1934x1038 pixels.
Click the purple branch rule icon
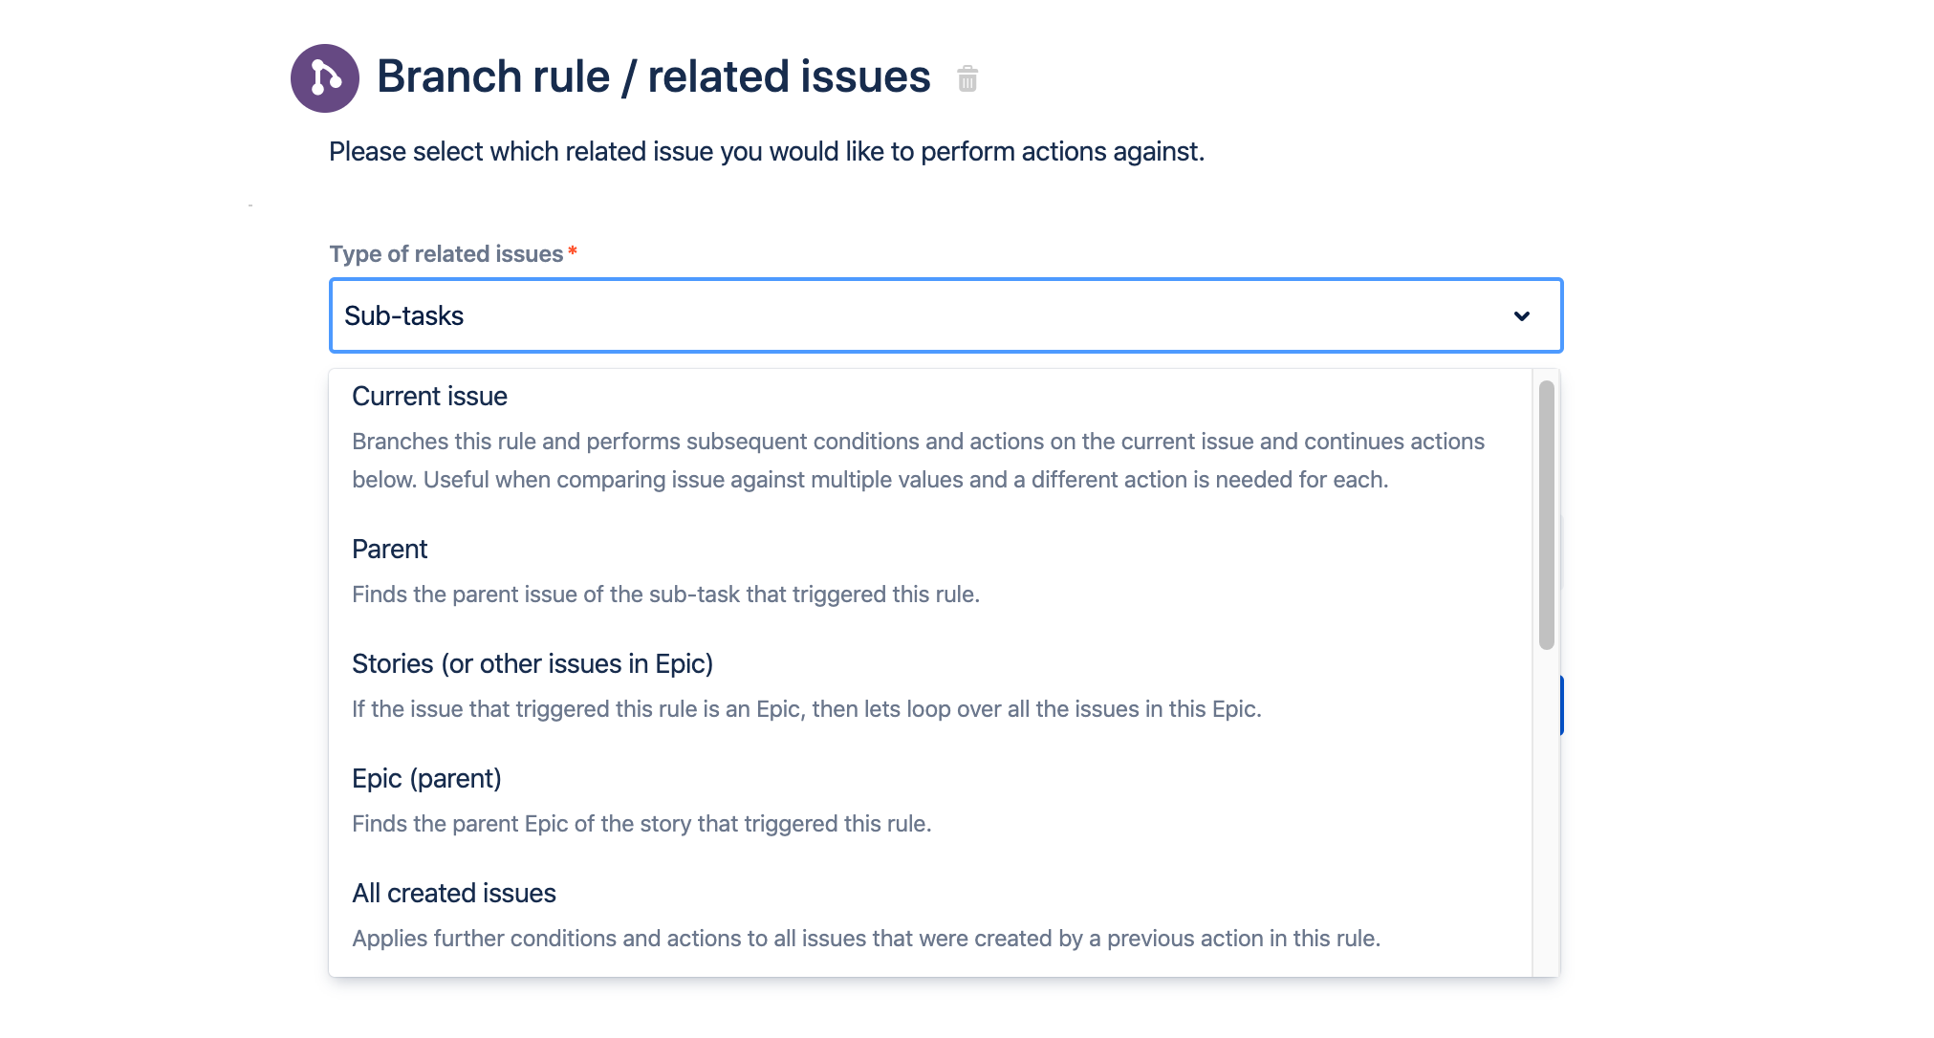coord(324,78)
